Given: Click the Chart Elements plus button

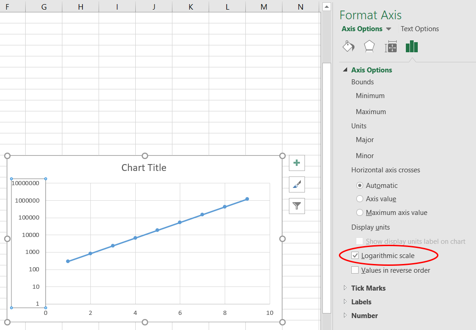Looking at the screenshot, I should click(x=297, y=163).
